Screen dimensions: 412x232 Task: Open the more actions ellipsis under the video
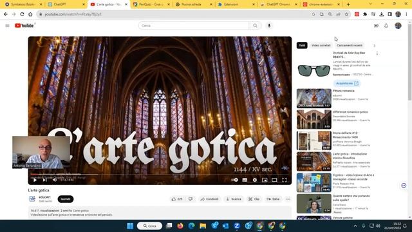[x=288, y=199]
